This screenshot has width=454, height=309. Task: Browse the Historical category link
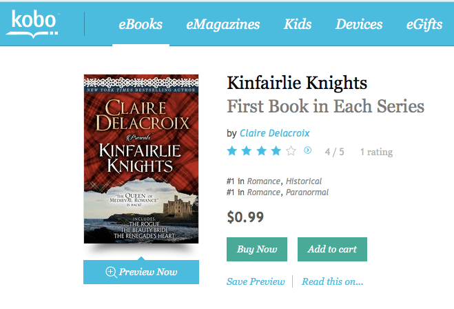(x=305, y=181)
